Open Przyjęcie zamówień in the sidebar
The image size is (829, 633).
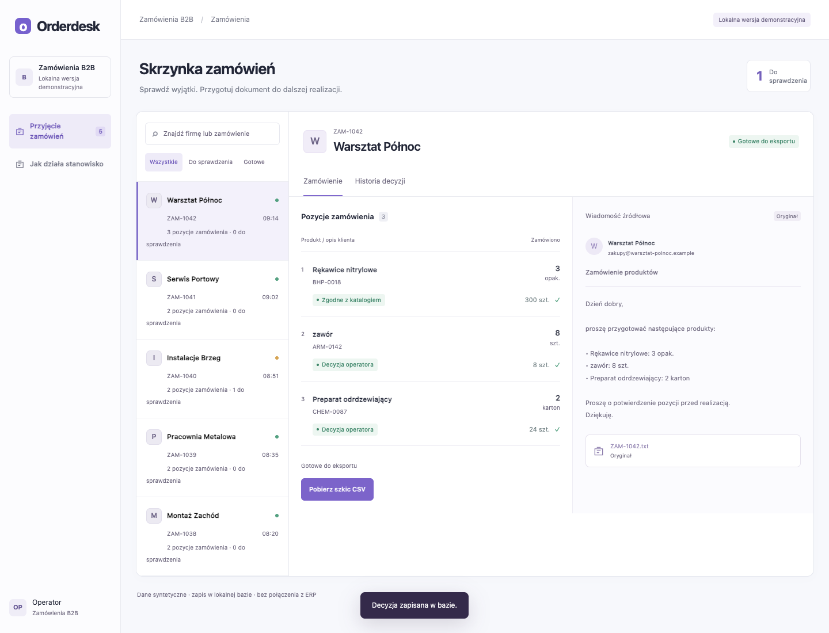[x=60, y=131]
